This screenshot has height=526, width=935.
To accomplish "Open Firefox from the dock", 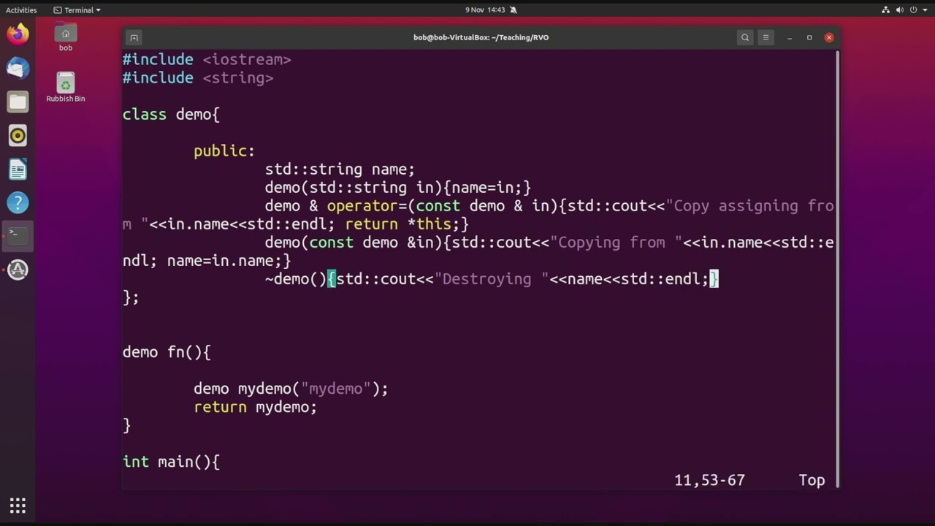I will click(x=18, y=34).
